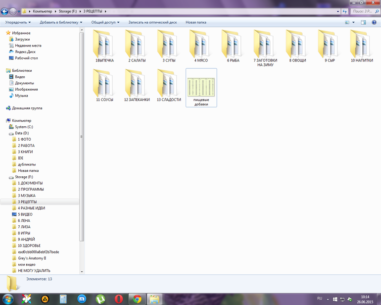Open the 6 РЫБА folder

pyautogui.click(x=233, y=46)
